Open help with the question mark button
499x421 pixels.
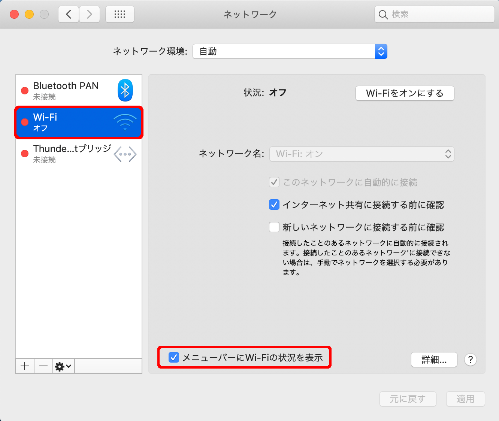pyautogui.click(x=471, y=360)
